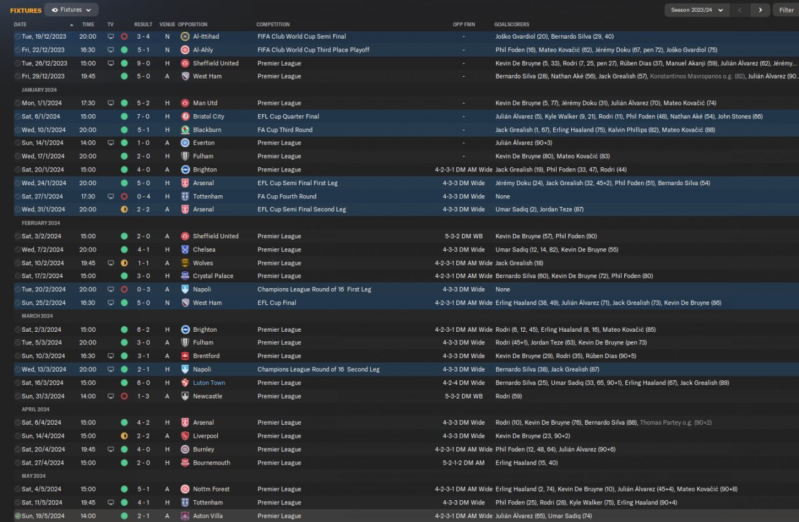Tick the row selector for Sat, 6/4/2024
Image resolution: width=799 pixels, height=522 pixels.
coord(17,423)
